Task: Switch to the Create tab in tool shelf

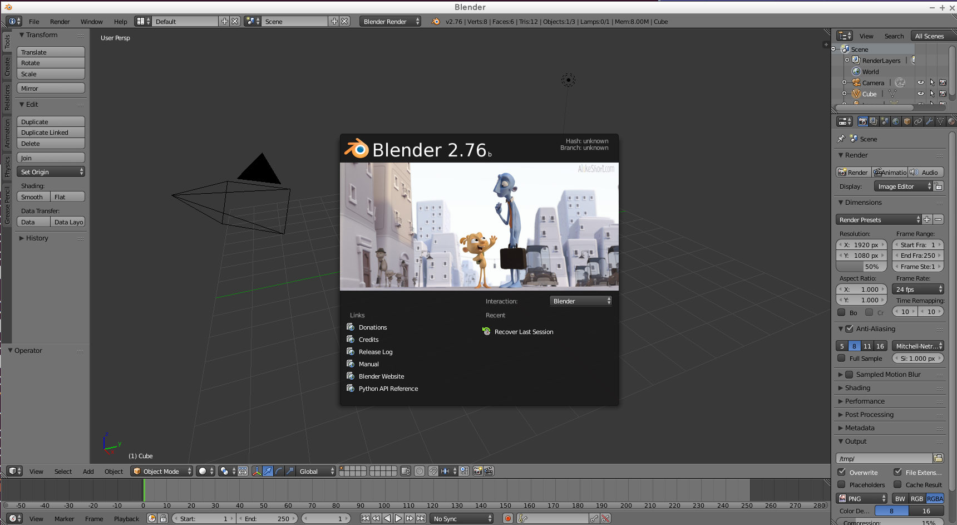Action: (x=7, y=66)
